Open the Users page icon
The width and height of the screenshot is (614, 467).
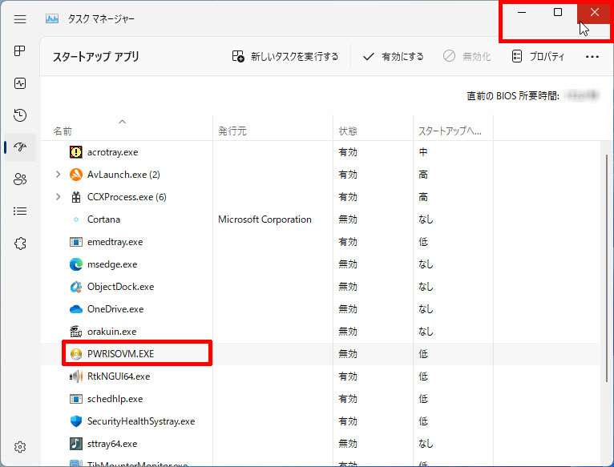[x=21, y=179]
